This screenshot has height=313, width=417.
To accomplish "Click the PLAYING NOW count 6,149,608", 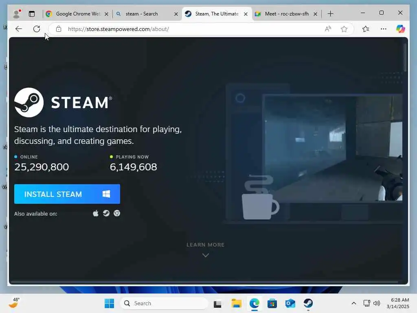I will [x=133, y=167].
